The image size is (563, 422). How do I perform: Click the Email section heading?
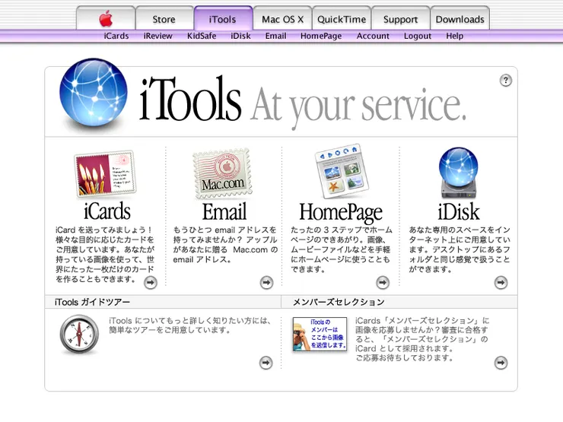(x=224, y=211)
